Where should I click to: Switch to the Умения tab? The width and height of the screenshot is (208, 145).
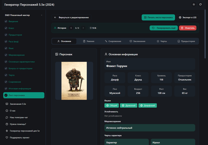(89, 41)
